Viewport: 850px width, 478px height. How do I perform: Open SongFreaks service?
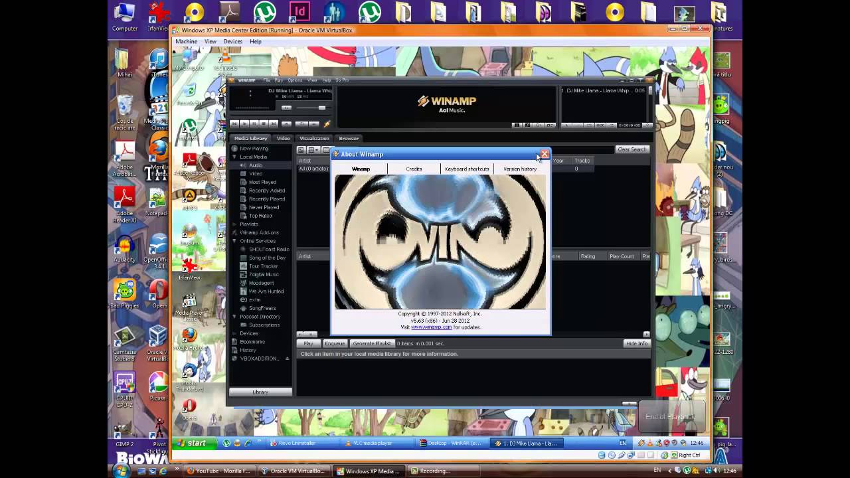coord(262,308)
